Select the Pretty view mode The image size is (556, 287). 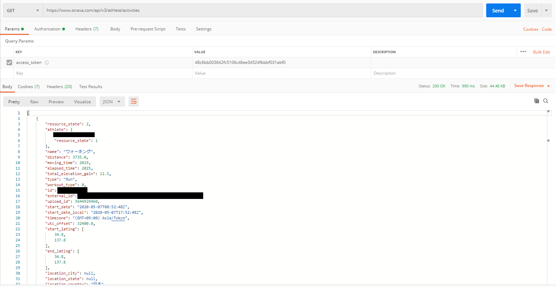(x=14, y=102)
